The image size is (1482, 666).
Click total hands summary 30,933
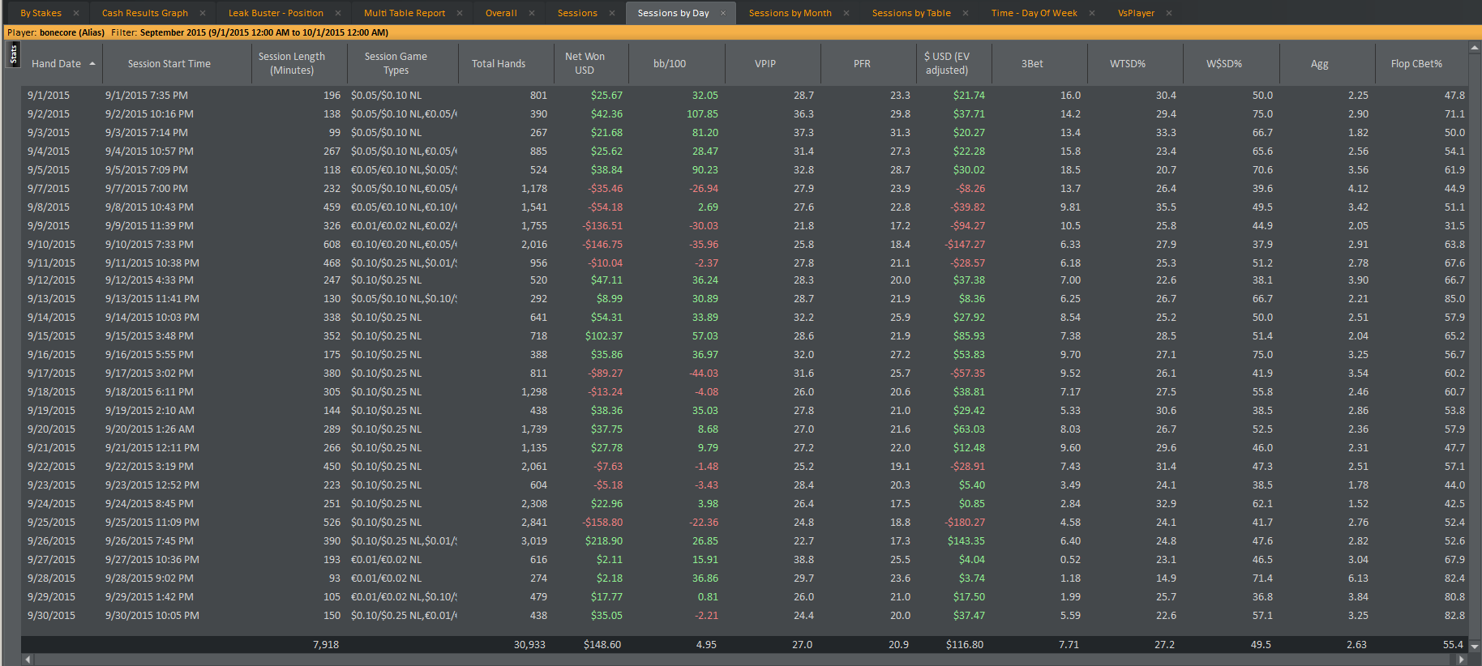tap(529, 645)
